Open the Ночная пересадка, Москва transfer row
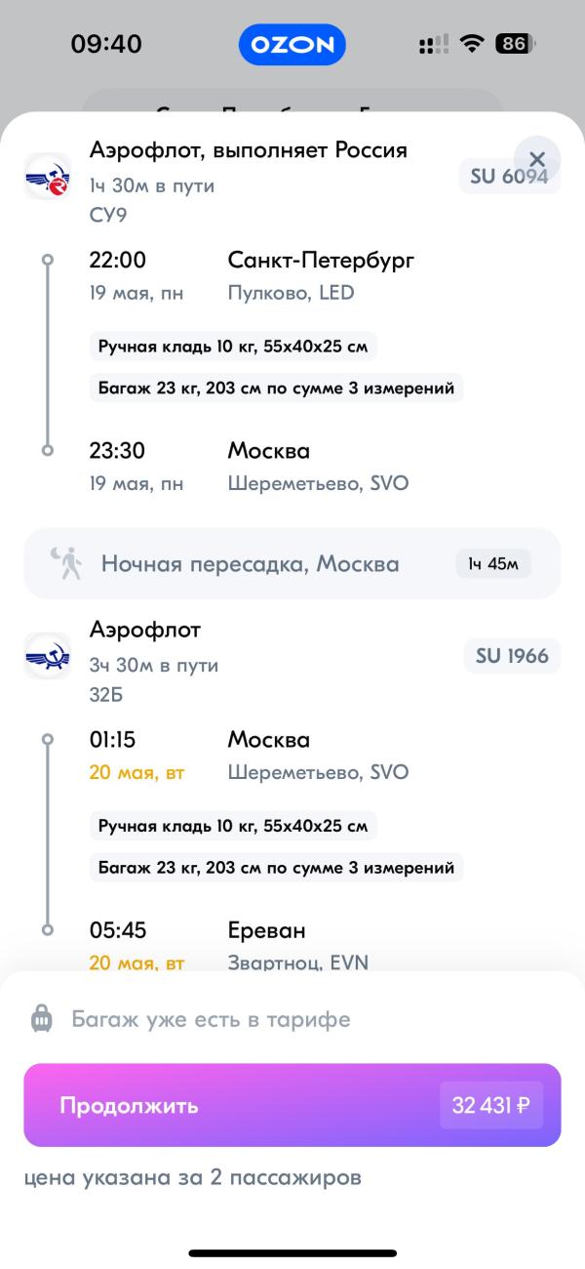 pos(292,564)
